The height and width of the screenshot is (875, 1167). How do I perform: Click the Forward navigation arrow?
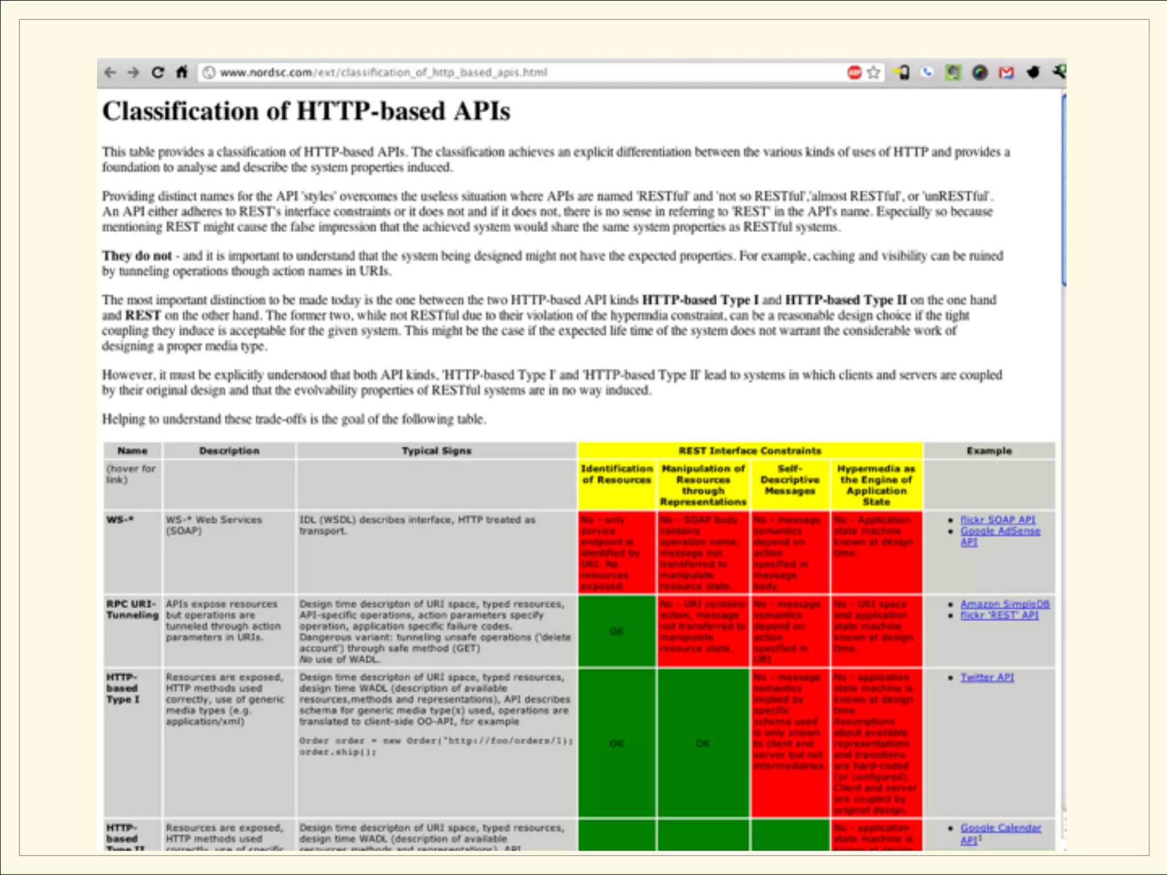(133, 72)
